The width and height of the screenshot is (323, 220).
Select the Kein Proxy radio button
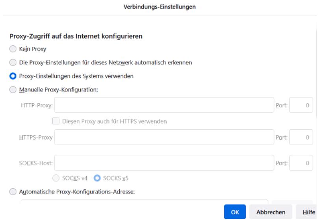[x=13, y=49]
